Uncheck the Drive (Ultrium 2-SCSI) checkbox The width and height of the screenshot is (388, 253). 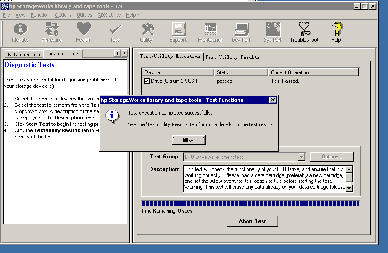coord(146,81)
